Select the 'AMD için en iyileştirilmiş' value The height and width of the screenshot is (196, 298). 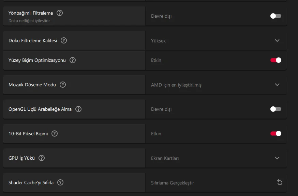[176, 85]
